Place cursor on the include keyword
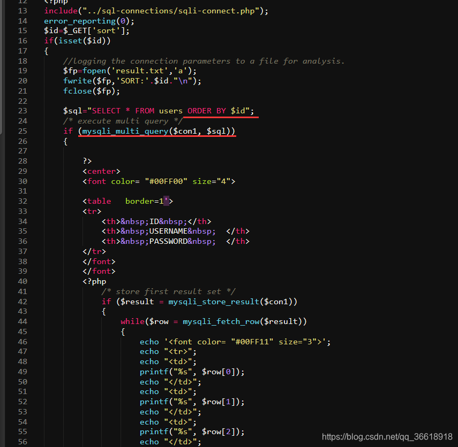Image resolution: width=458 pixels, height=447 pixels. [x=61, y=11]
